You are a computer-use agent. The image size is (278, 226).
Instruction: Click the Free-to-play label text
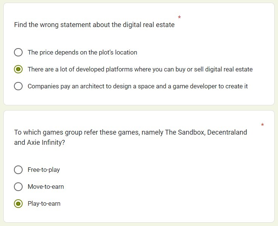click(x=44, y=170)
